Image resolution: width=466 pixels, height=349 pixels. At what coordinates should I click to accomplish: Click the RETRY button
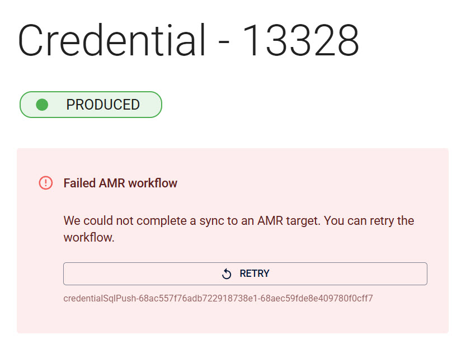(x=244, y=273)
